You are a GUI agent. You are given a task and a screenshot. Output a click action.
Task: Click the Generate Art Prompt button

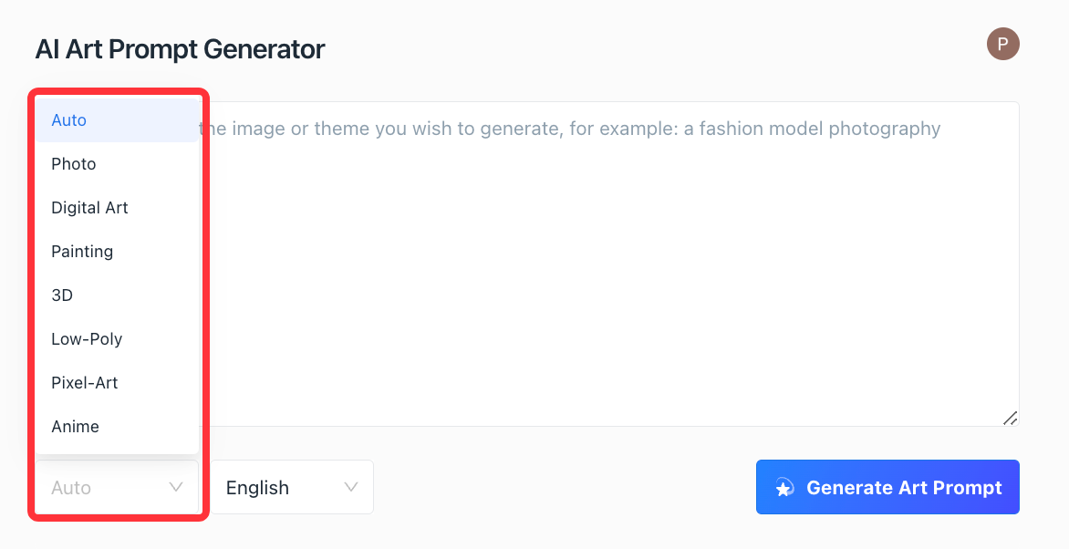[x=887, y=487]
